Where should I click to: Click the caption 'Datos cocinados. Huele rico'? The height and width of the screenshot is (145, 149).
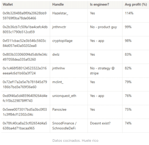click(75, 140)
